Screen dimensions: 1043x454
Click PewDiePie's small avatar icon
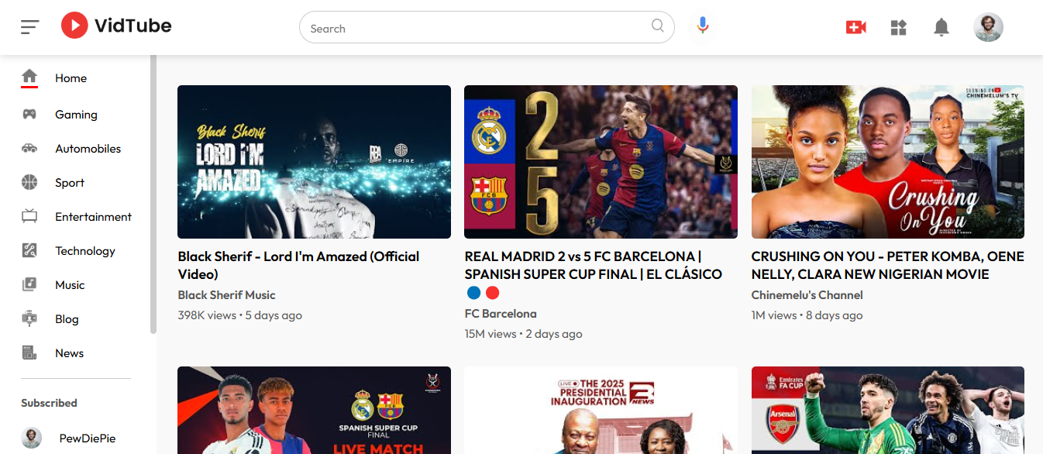click(x=32, y=438)
